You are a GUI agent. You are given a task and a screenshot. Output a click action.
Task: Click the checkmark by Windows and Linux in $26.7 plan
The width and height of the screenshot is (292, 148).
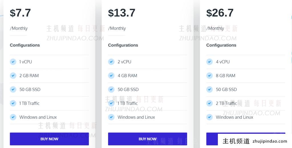point(209,117)
